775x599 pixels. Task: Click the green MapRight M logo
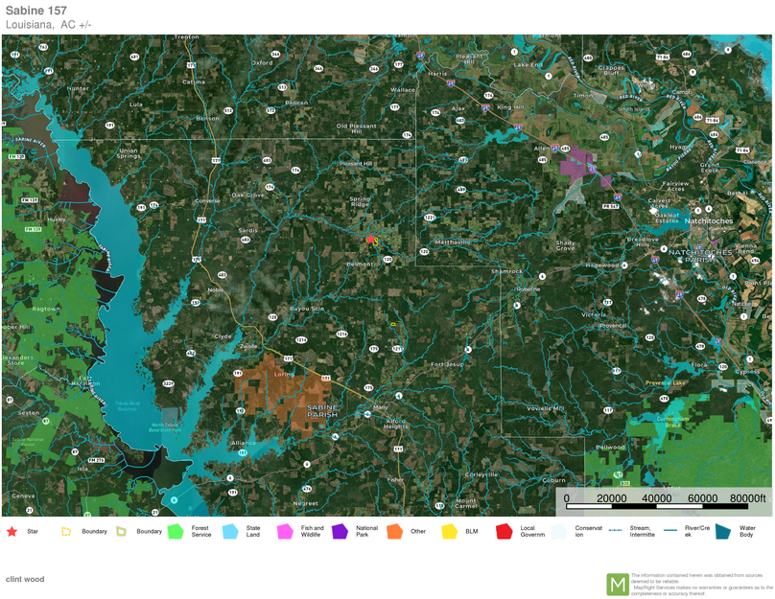pyautogui.click(x=618, y=584)
